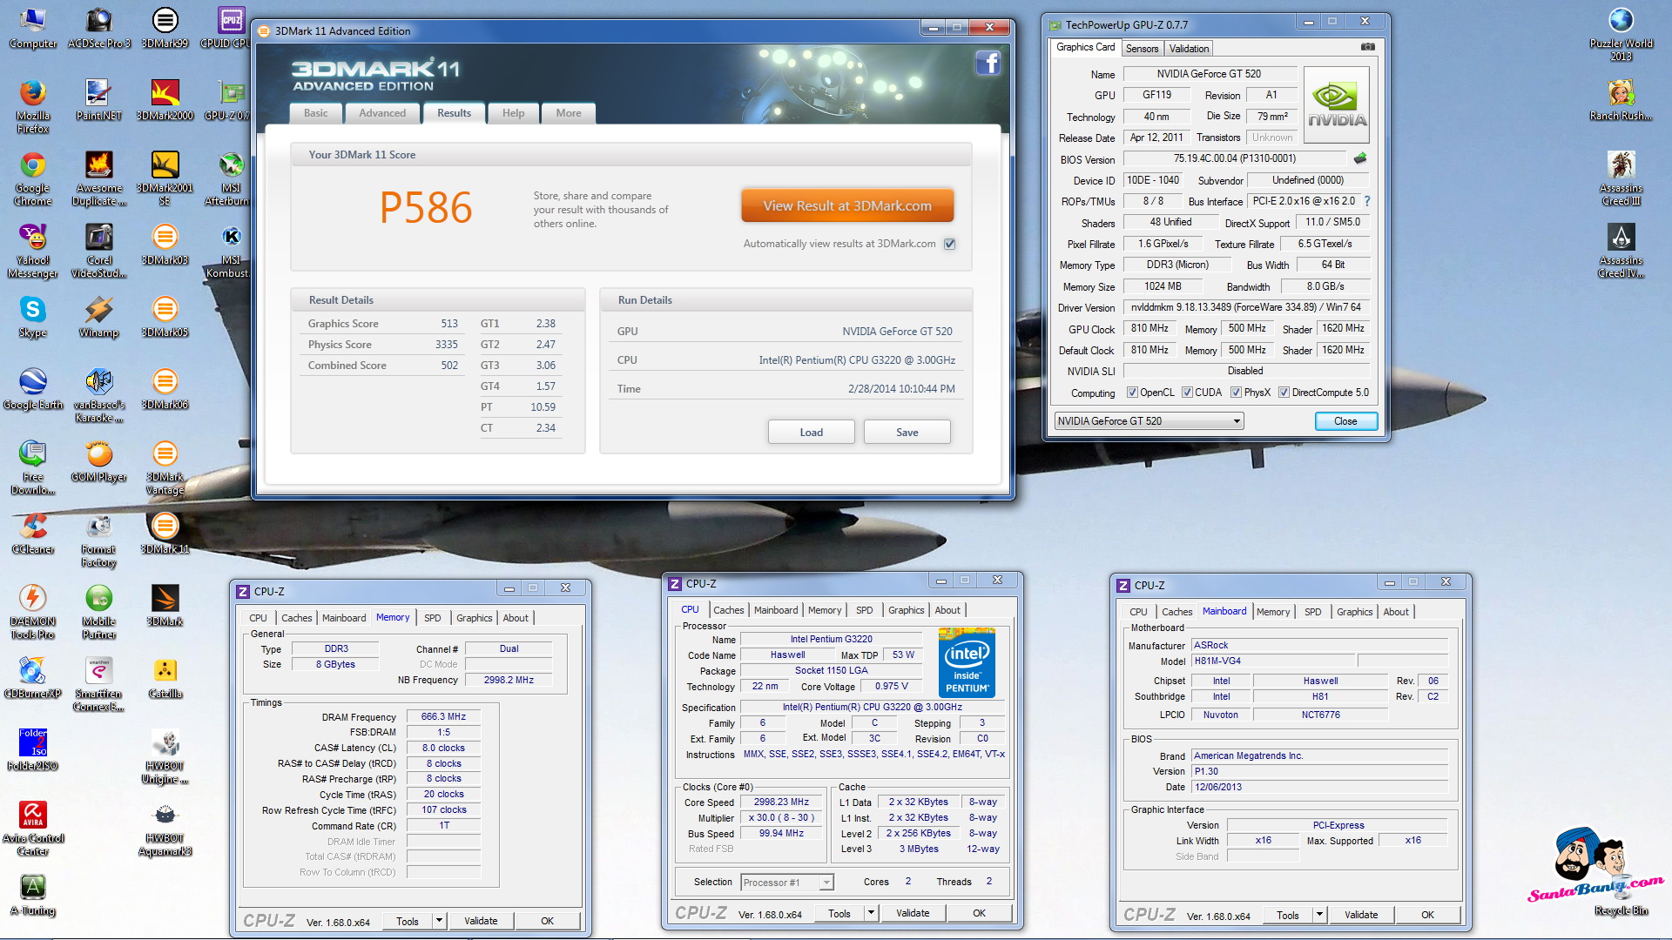1672x940 pixels.
Task: Click the P586 score text
Action: coord(426,208)
